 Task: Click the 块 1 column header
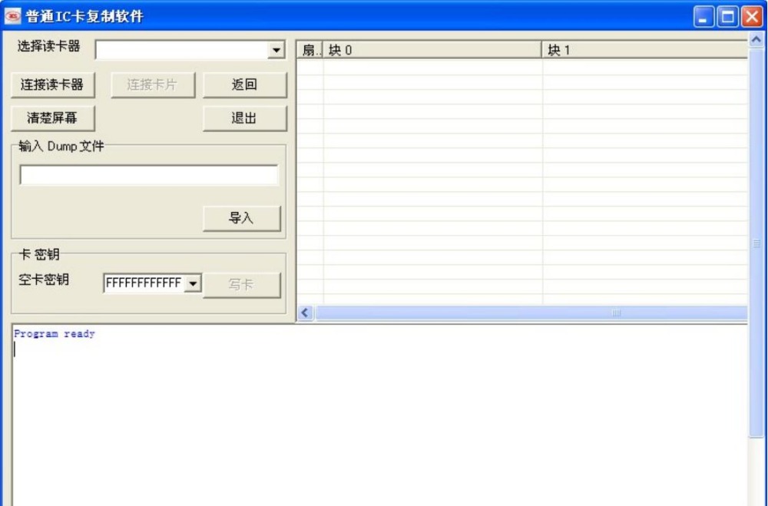645,50
